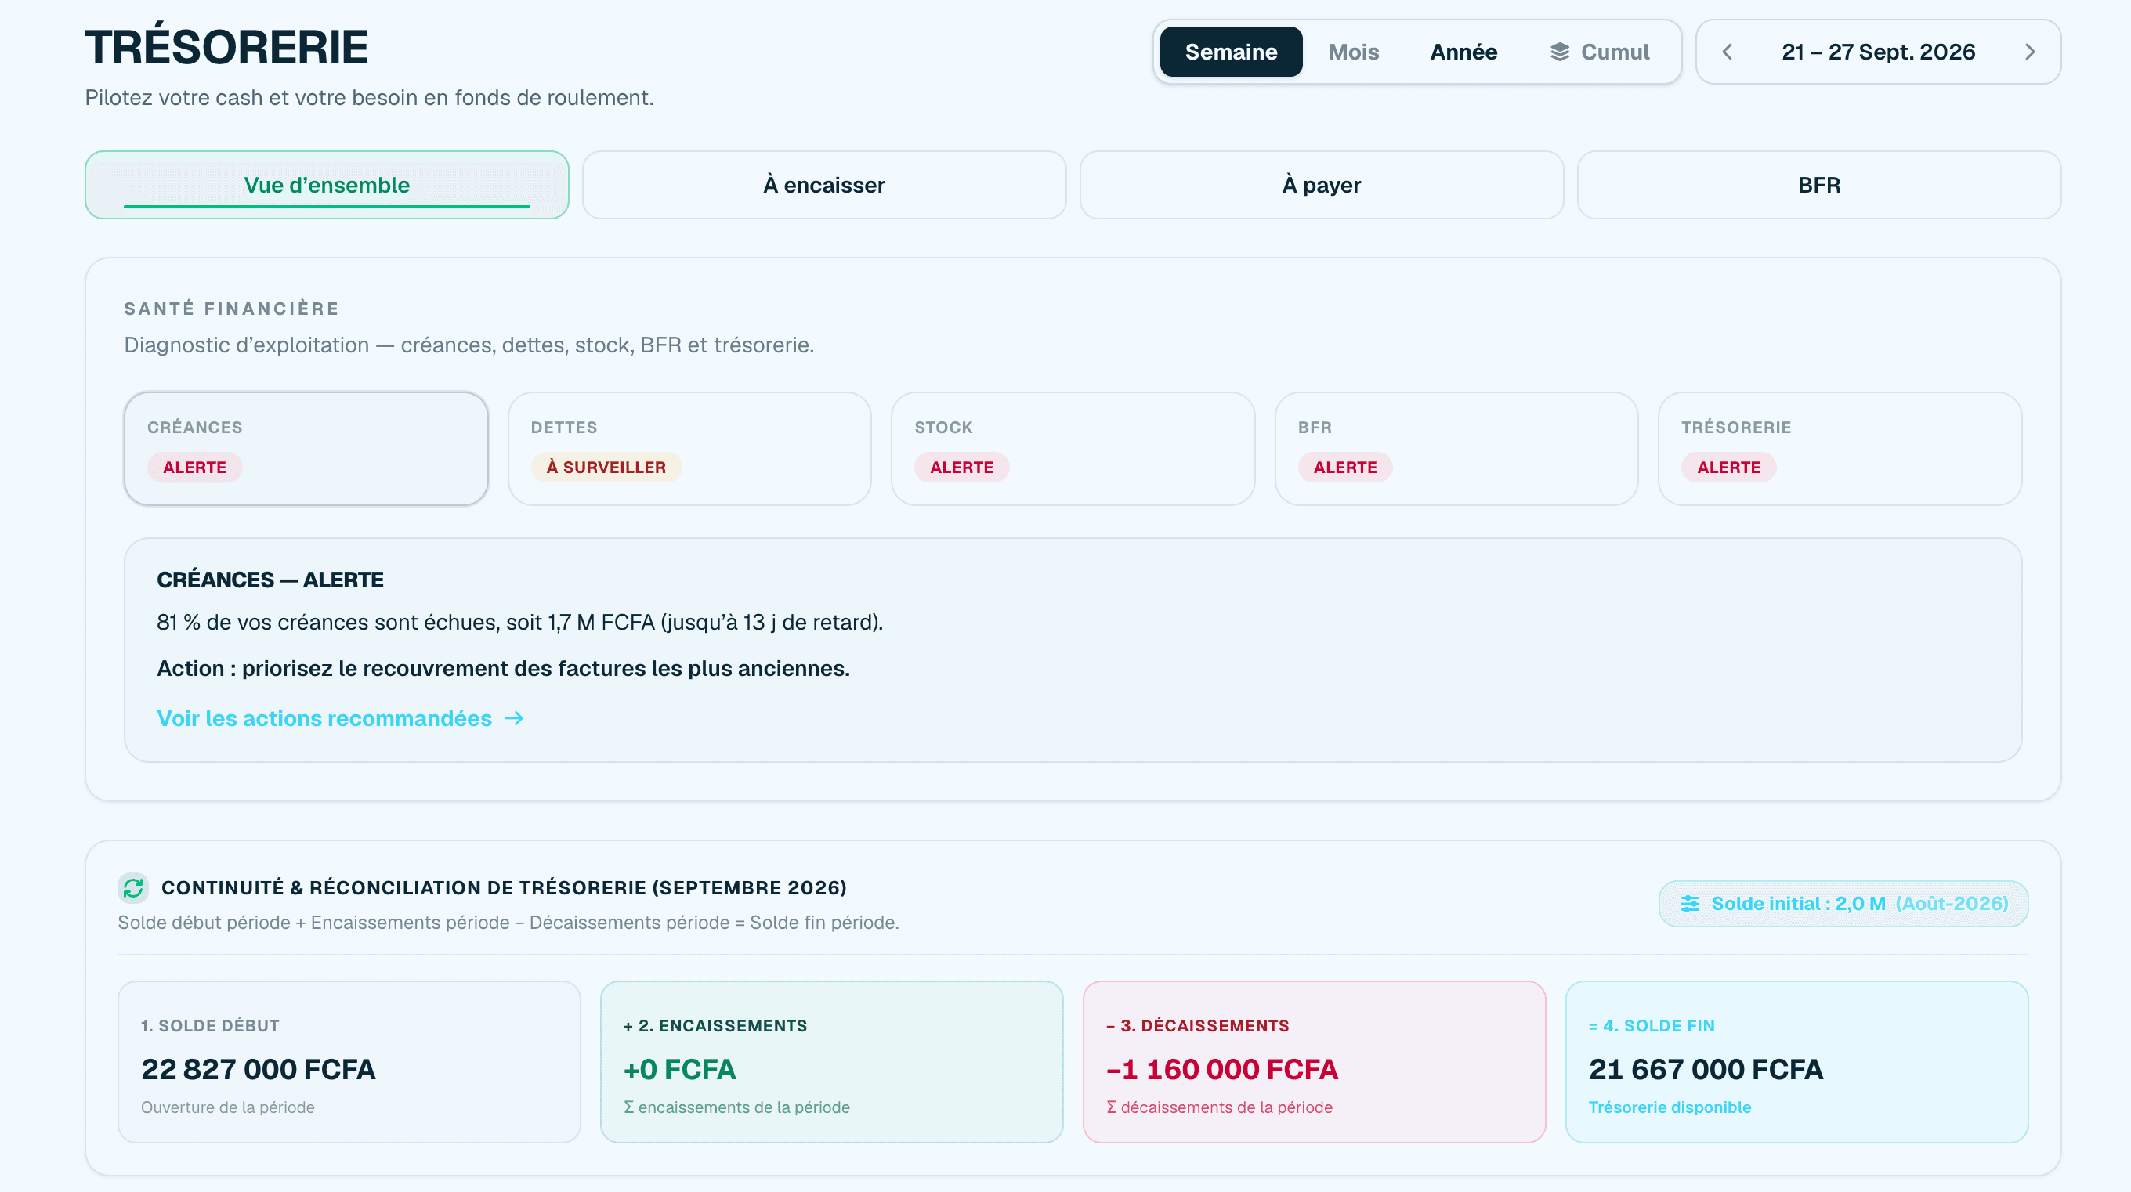2131x1192 pixels.
Task: Select the BFR health card
Action: click(x=1456, y=448)
